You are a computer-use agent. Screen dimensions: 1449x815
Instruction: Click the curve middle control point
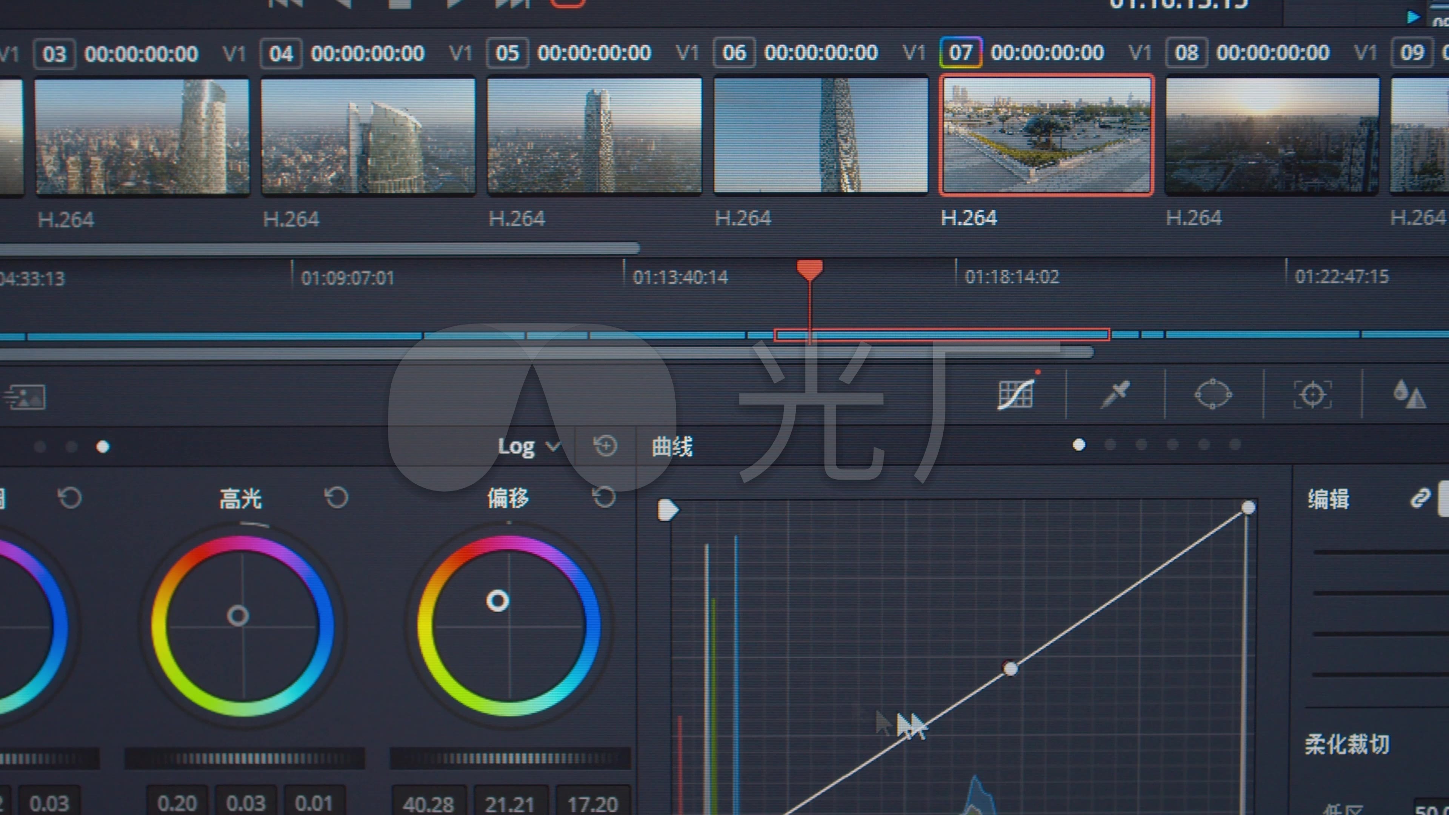coord(1010,668)
